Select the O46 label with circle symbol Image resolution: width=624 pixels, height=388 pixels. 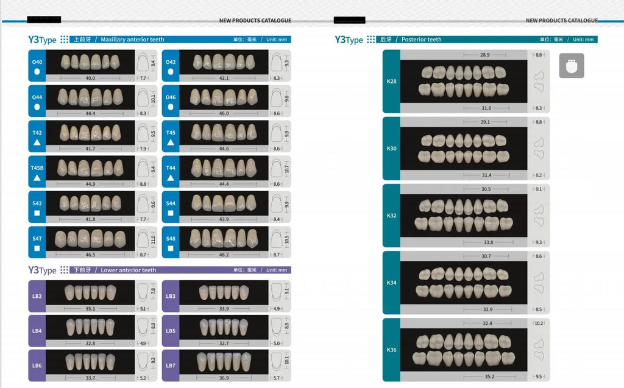[x=171, y=101]
